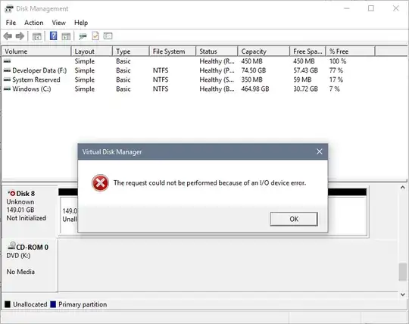Sort by the Type column header

tap(131, 51)
